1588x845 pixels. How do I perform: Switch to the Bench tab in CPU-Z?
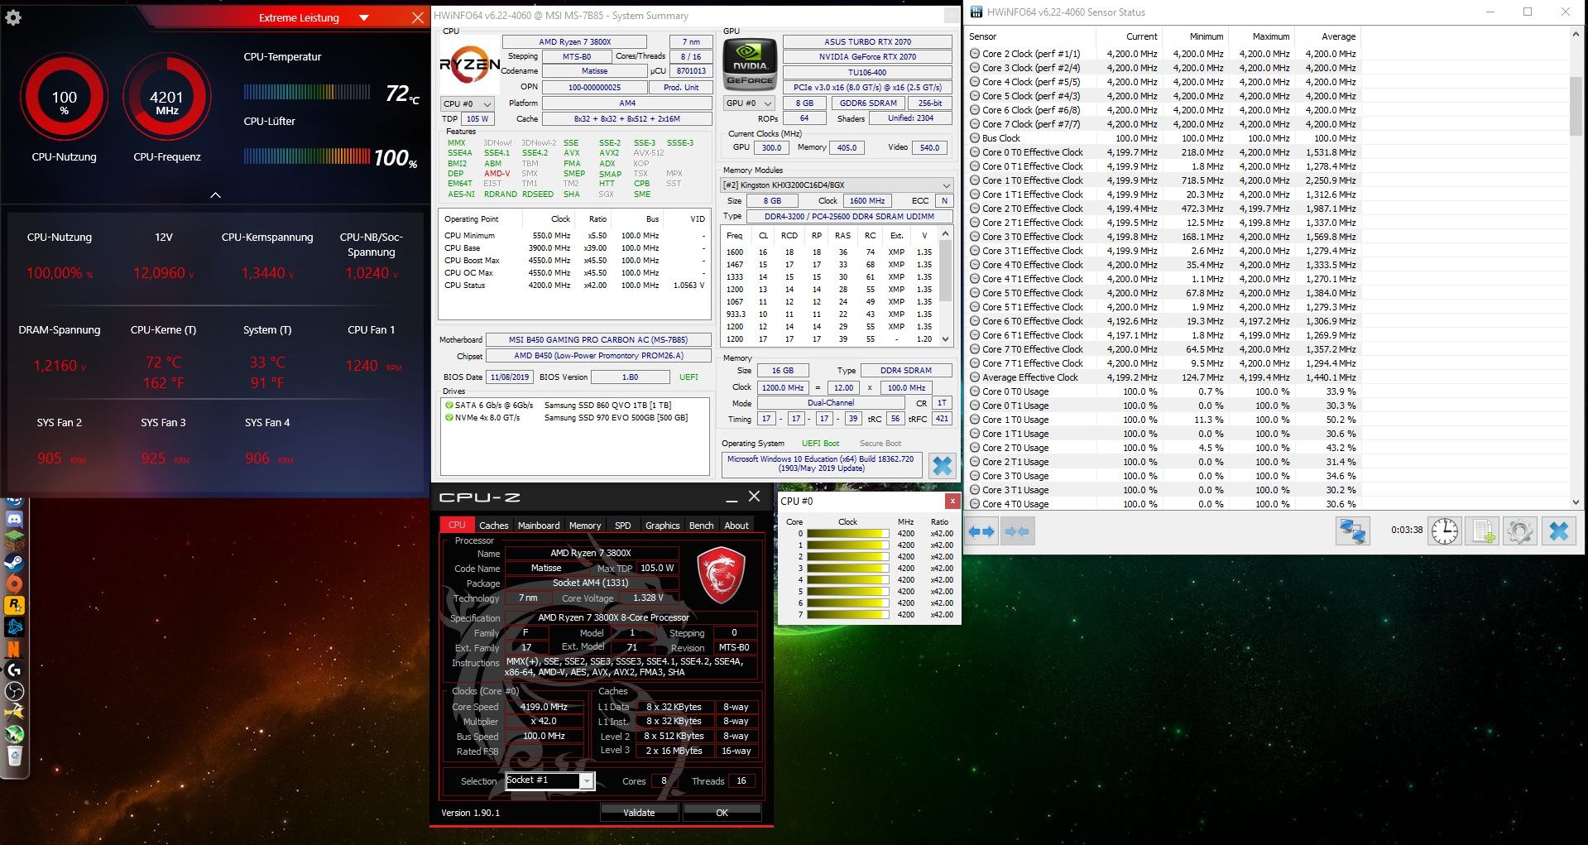(x=702, y=525)
